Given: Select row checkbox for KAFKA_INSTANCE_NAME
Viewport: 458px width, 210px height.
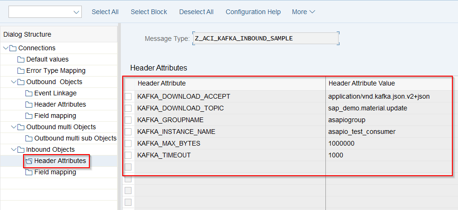Looking at the screenshot, I should pyautogui.click(x=128, y=132).
